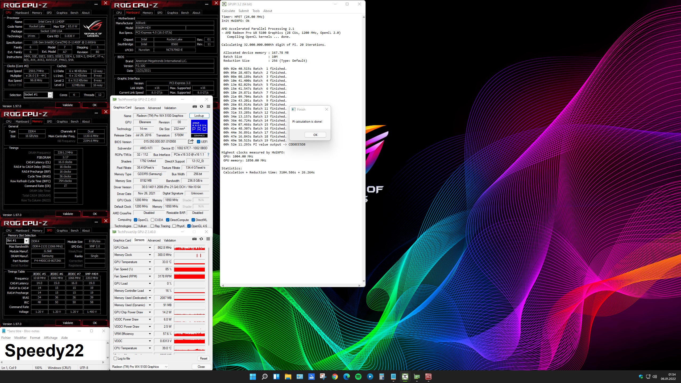This screenshot has width=681, height=383.
Task: Launch Google Chrome from taskbar
Action: coord(335,377)
